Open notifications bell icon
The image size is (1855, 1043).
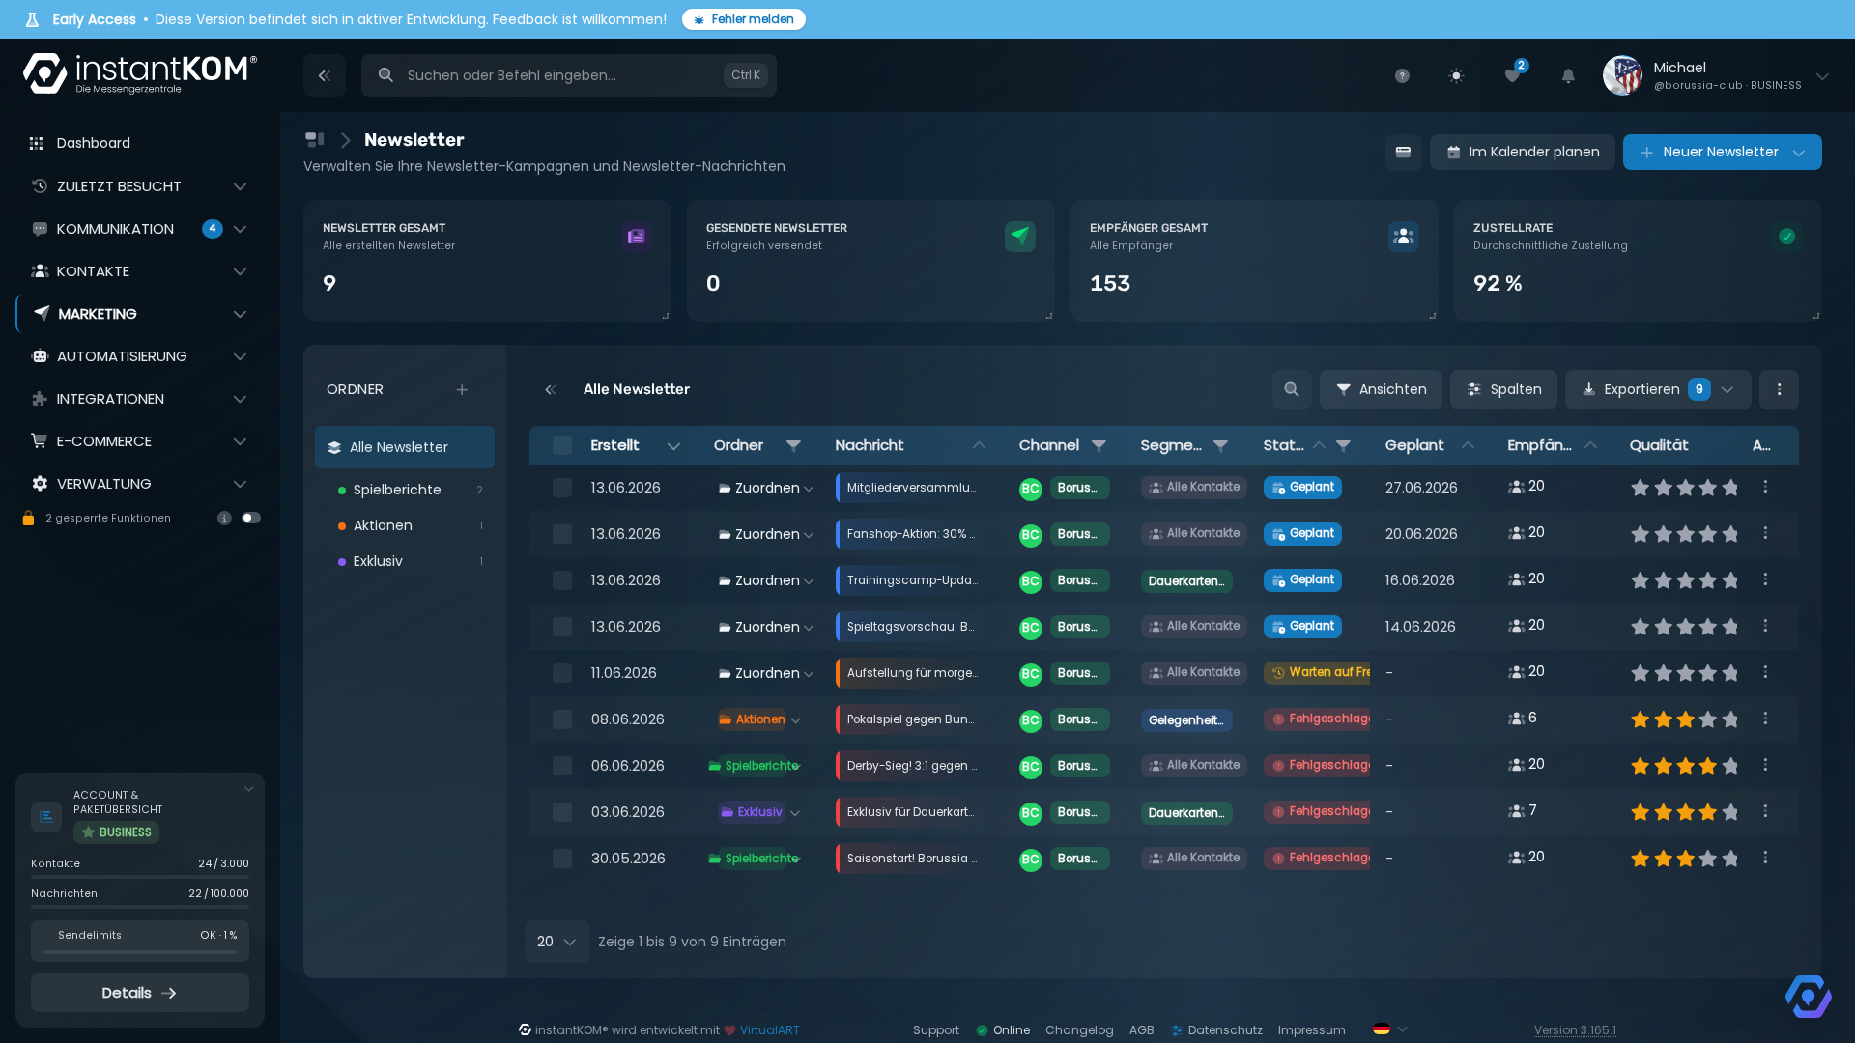pos(1568,75)
